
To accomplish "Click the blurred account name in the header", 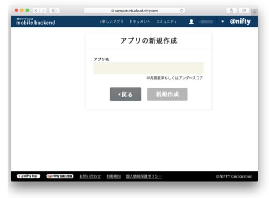I will tap(207, 22).
